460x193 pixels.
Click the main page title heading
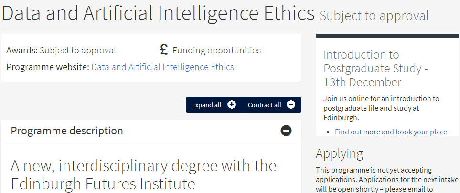pos(158,14)
